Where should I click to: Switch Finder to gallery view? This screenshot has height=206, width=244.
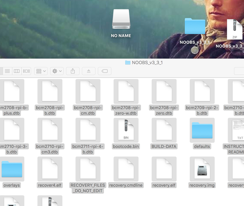click(26, 71)
